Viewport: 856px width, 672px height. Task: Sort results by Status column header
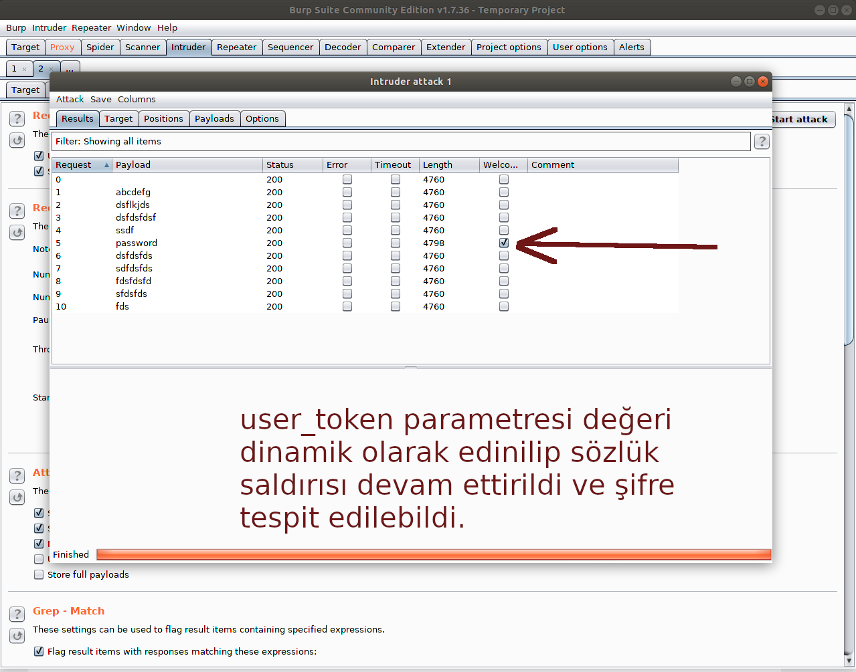(x=292, y=165)
